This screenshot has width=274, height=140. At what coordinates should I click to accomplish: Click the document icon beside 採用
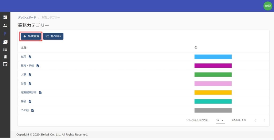[30, 57]
